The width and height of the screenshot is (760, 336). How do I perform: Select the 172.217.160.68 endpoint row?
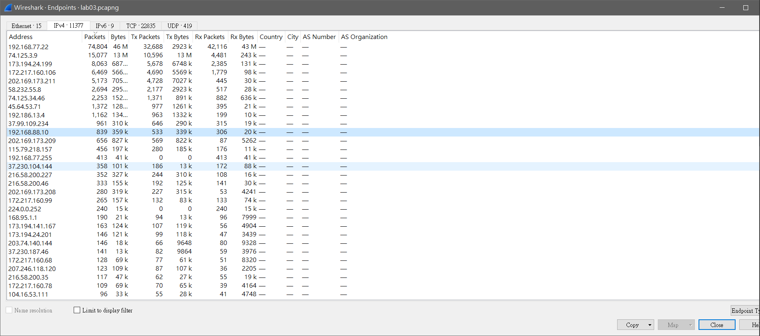pos(383,260)
